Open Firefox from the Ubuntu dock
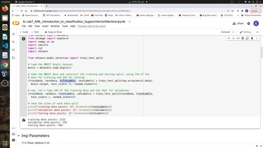The image size is (263, 148). [5, 9]
